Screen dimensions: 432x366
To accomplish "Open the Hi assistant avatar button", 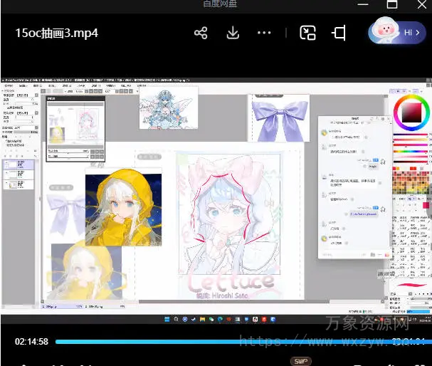I will point(396,32).
